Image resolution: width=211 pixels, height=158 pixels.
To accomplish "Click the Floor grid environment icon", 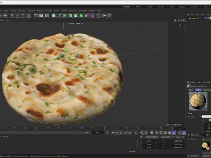I will click(98, 15).
